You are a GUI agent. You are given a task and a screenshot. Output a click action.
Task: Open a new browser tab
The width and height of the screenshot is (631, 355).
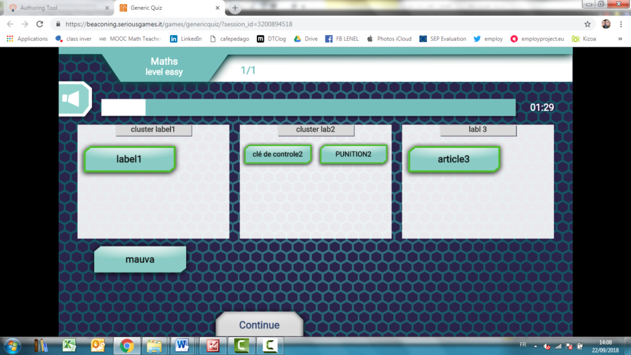(x=235, y=7)
